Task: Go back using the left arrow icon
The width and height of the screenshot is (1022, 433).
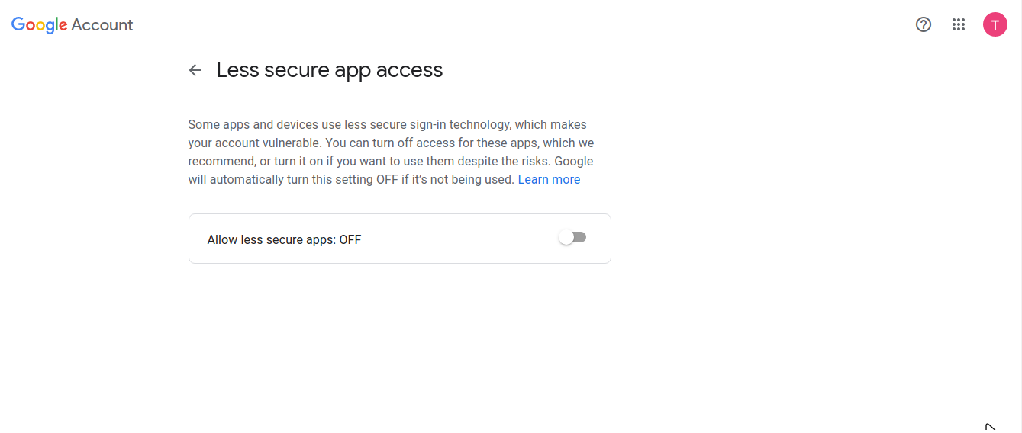Action: [x=195, y=70]
